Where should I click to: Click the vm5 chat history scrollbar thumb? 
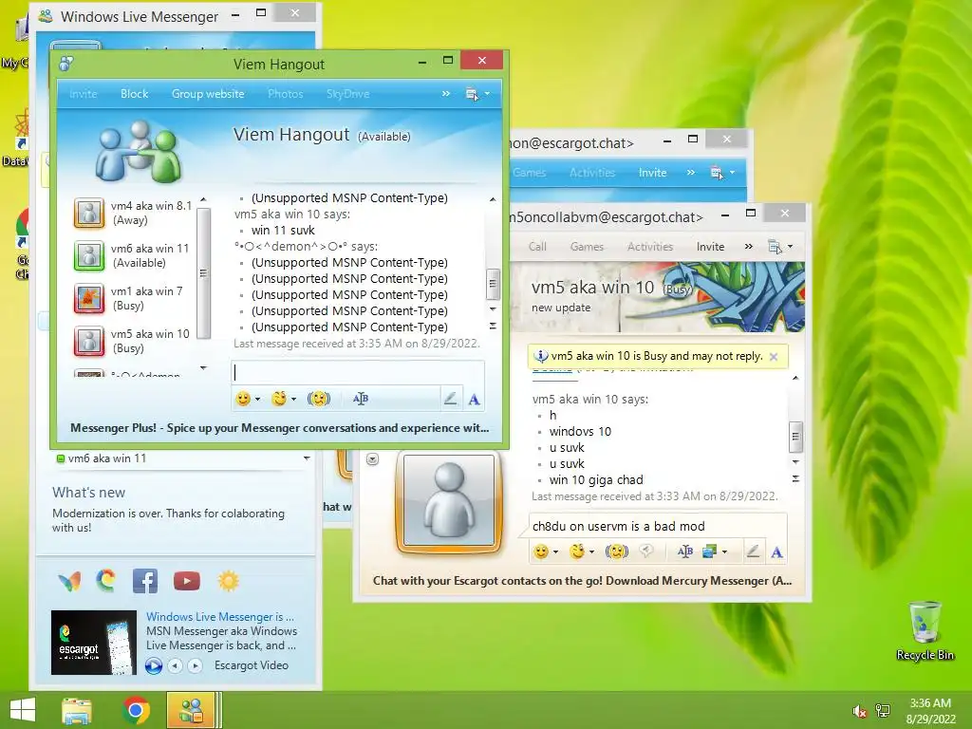tap(795, 438)
